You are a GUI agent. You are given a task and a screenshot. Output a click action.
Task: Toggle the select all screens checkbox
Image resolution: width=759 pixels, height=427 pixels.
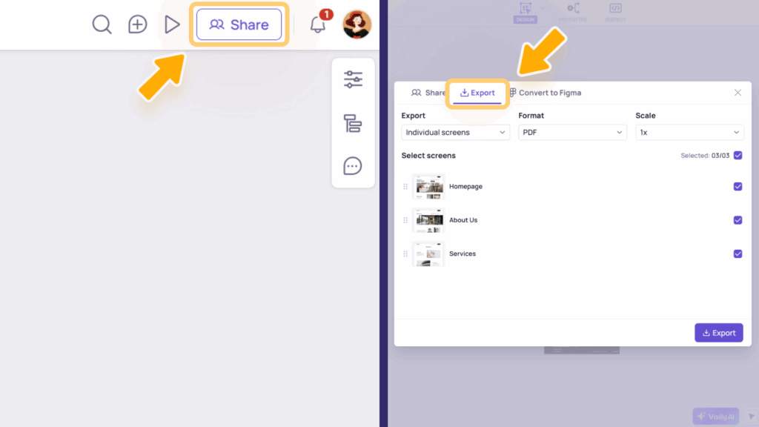pos(738,156)
